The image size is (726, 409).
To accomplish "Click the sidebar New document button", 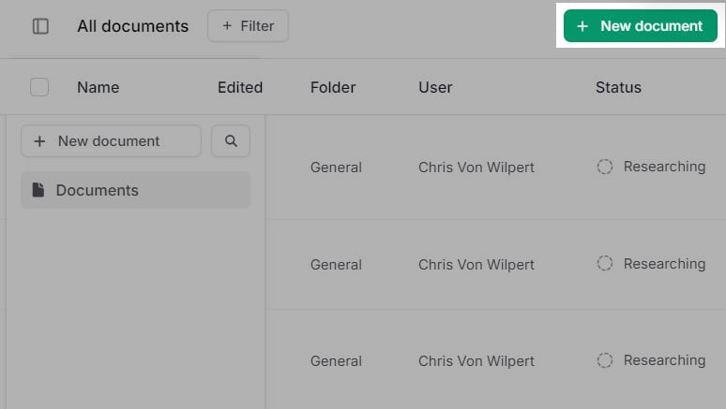I will (111, 141).
